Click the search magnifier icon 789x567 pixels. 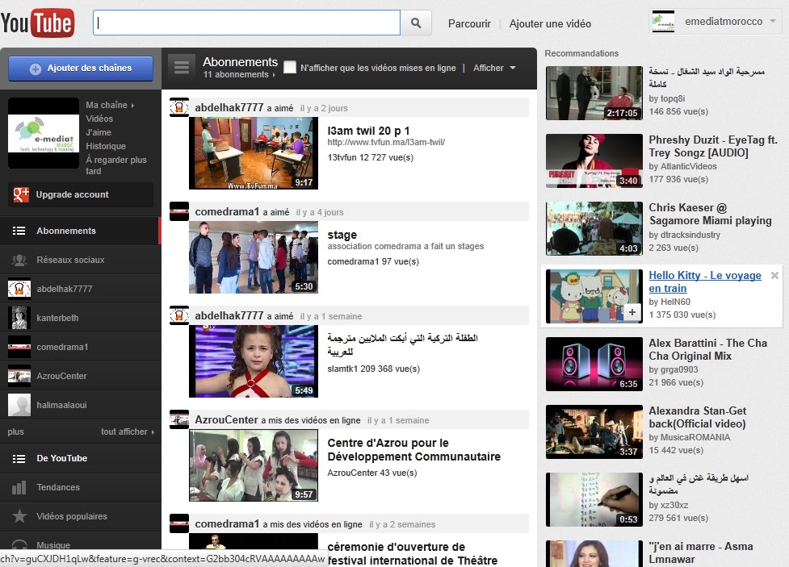(x=417, y=23)
